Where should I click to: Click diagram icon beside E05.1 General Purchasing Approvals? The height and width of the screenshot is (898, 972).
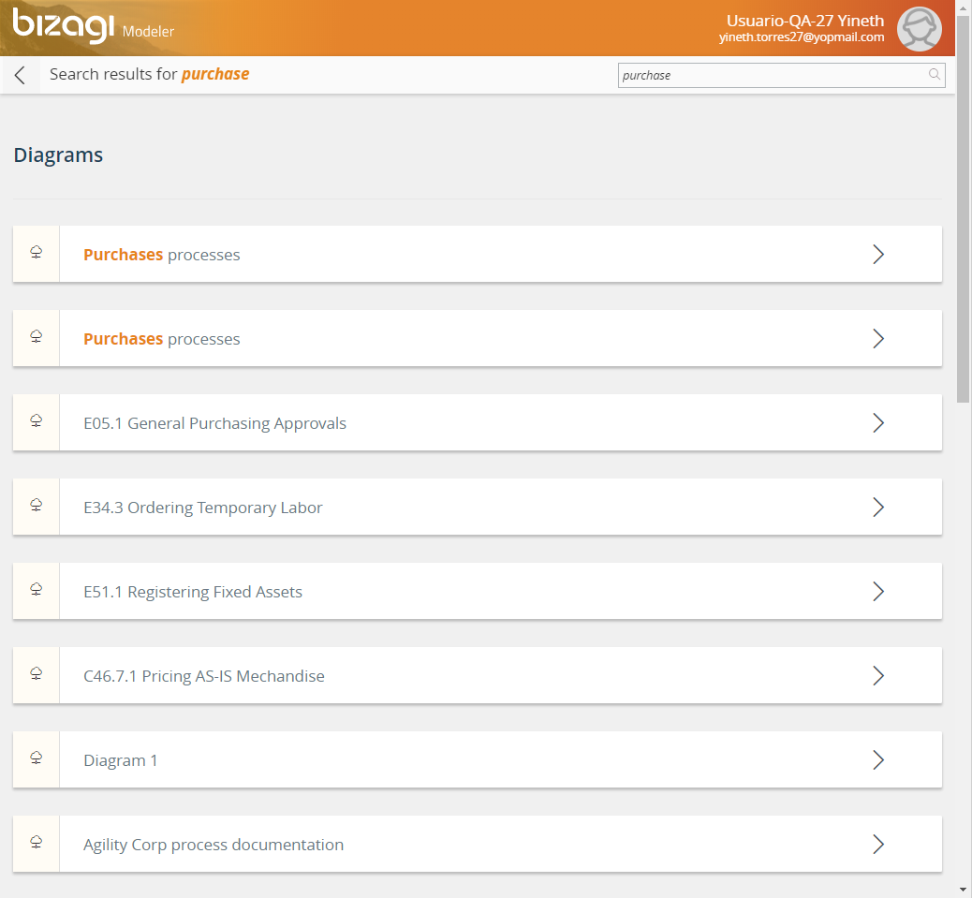click(37, 422)
